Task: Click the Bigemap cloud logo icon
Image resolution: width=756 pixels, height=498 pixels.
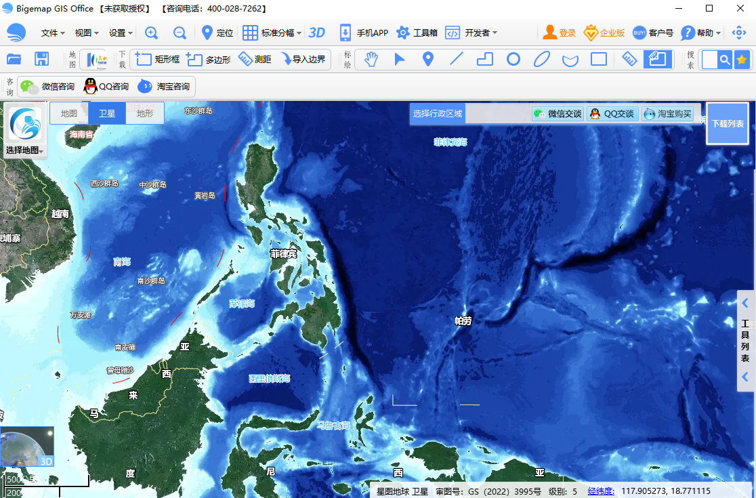Action: click(x=16, y=33)
